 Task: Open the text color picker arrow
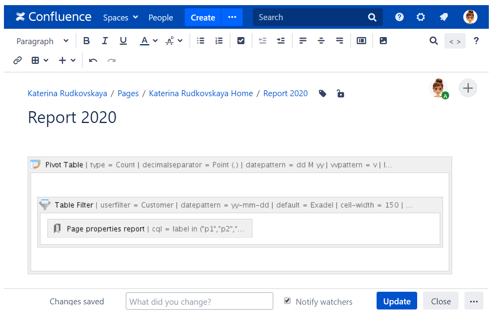point(155,41)
